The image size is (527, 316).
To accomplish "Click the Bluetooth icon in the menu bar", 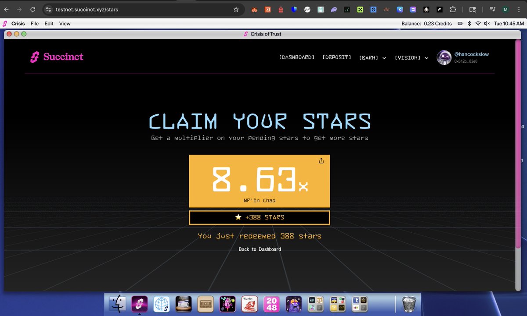I will (x=469, y=24).
